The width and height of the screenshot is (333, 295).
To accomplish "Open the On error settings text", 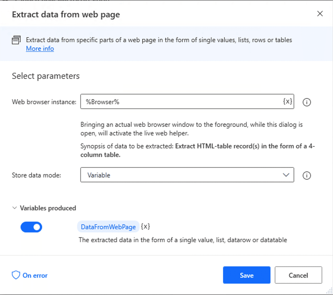I will pos(35,275).
